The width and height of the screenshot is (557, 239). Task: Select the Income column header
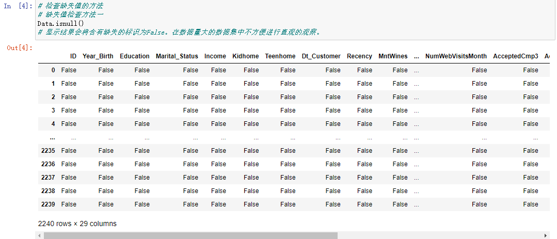(x=215, y=56)
